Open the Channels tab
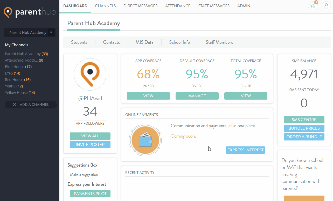 106,6
